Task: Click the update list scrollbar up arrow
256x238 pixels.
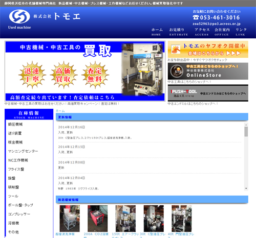Action: [246, 125]
